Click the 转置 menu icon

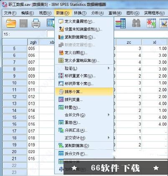point(61,107)
